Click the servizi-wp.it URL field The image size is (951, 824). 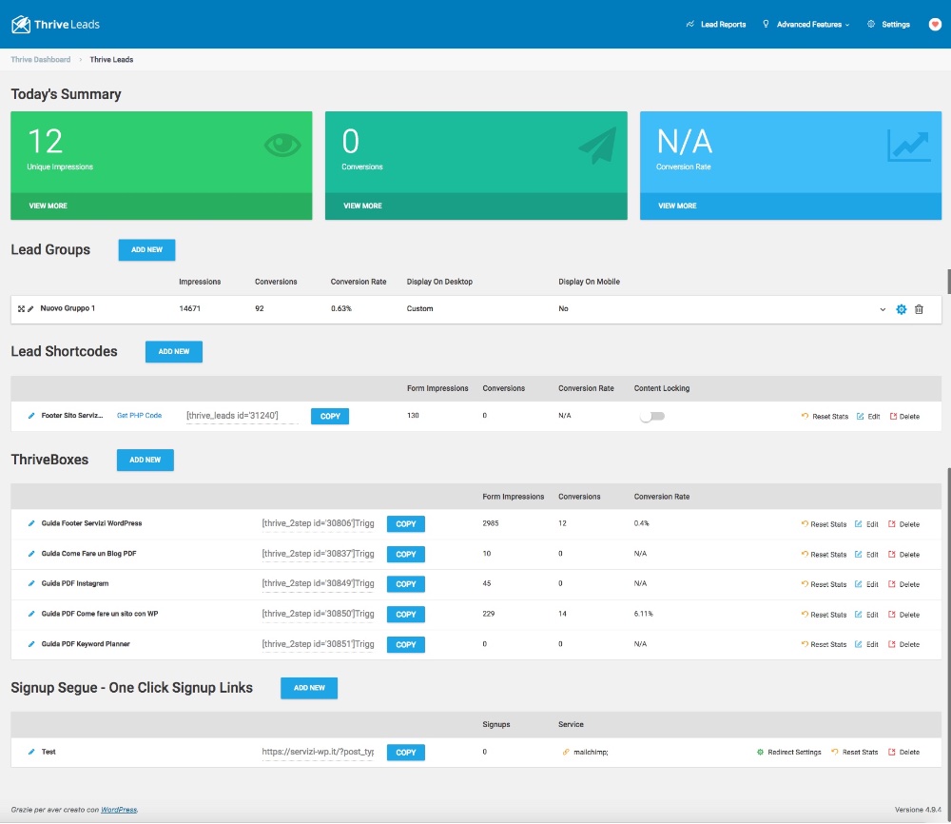pos(318,752)
